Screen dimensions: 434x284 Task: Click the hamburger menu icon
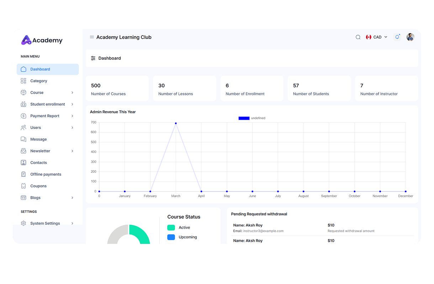coord(92,37)
